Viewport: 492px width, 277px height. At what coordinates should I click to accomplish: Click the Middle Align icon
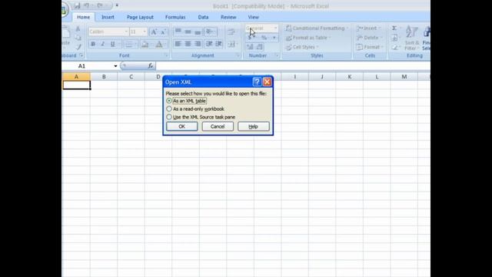(188, 32)
